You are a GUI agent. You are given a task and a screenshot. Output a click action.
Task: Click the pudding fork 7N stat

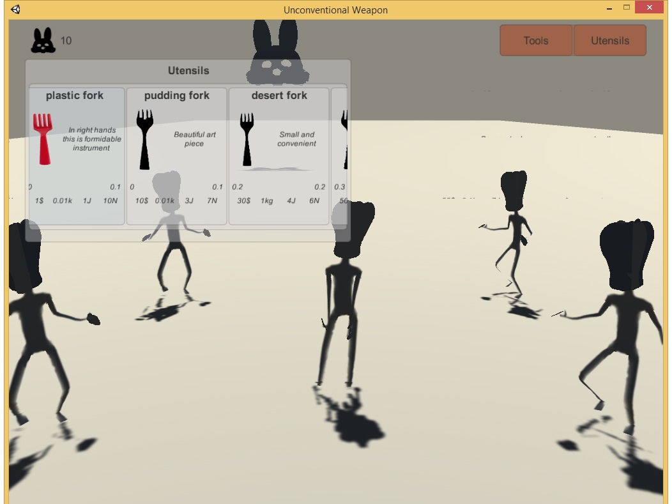[x=212, y=201]
